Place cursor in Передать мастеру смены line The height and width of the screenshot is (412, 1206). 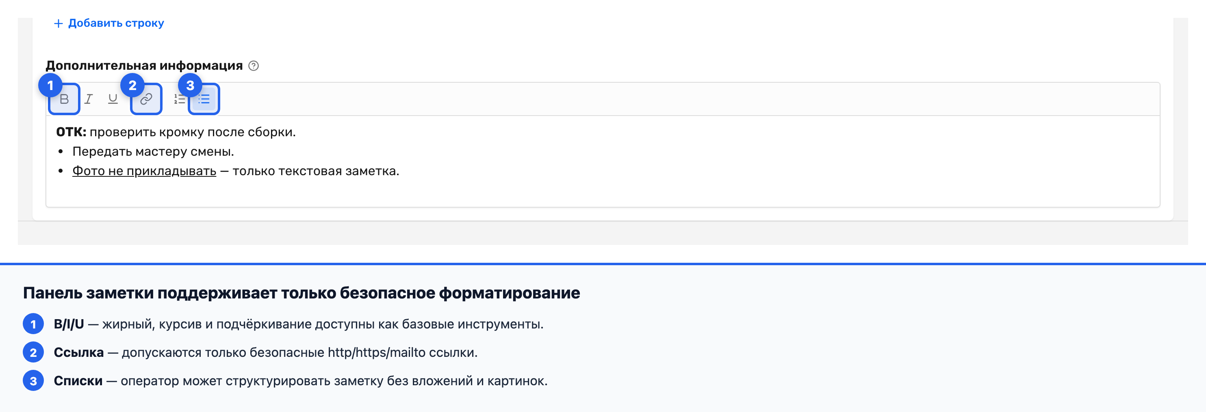pos(153,152)
